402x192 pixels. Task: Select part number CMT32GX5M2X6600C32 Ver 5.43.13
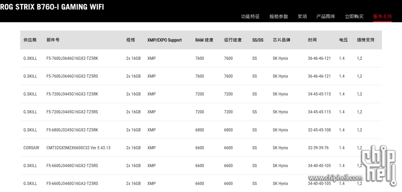tap(78, 148)
